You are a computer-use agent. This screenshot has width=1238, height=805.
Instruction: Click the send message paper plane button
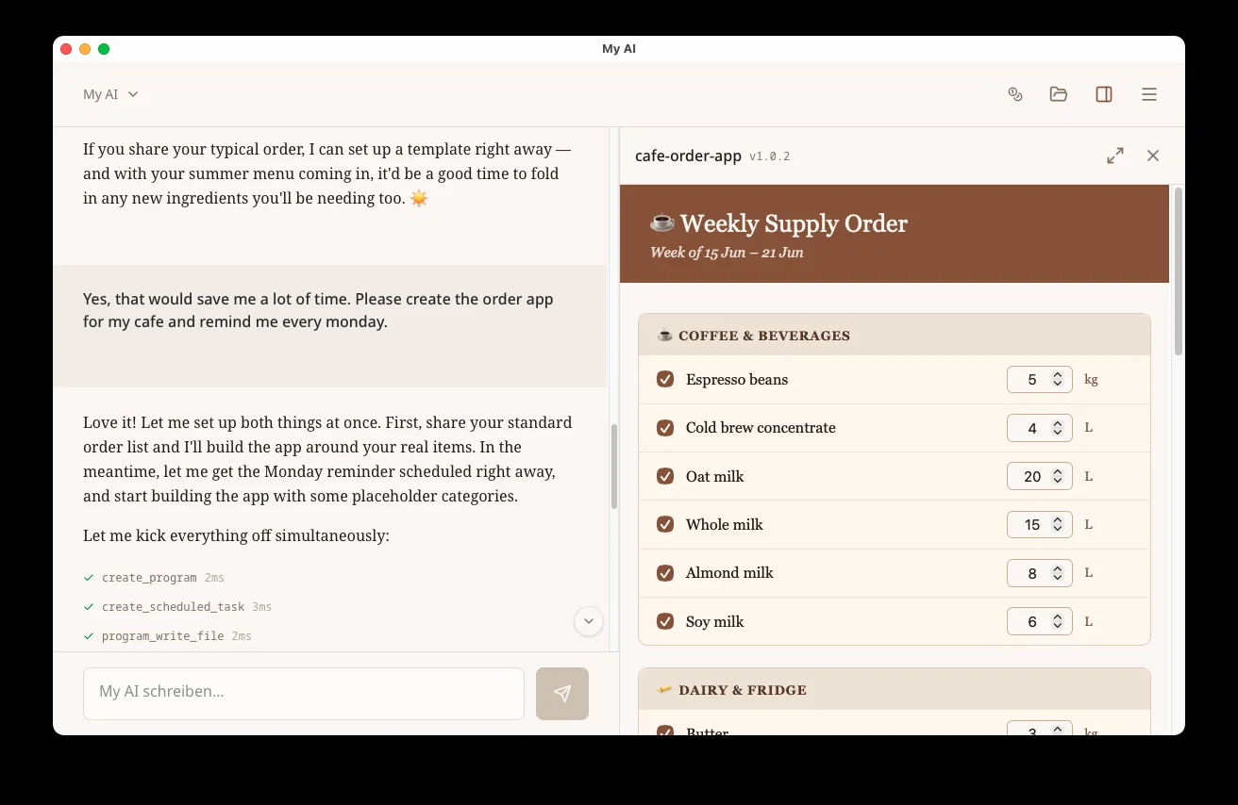[562, 694]
